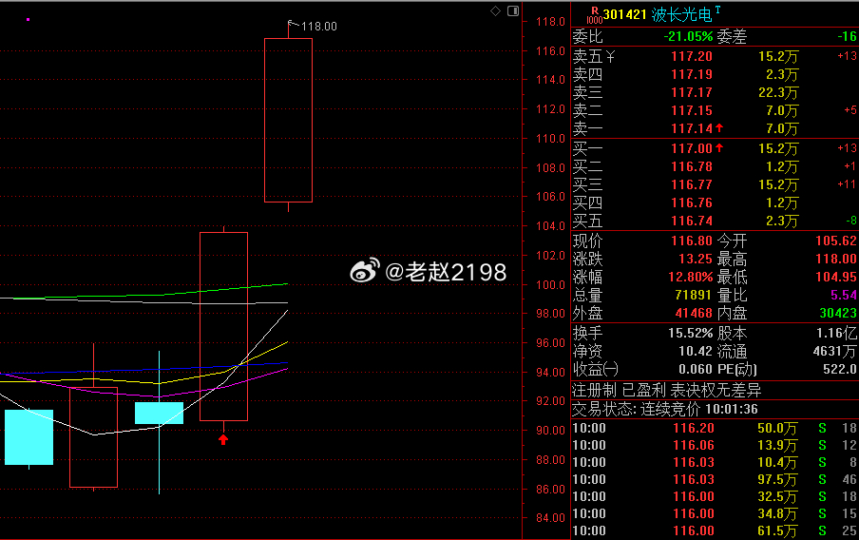This screenshot has height=540, width=859.
Task: Click the 委比 value -21.05%
Action: 688,37
